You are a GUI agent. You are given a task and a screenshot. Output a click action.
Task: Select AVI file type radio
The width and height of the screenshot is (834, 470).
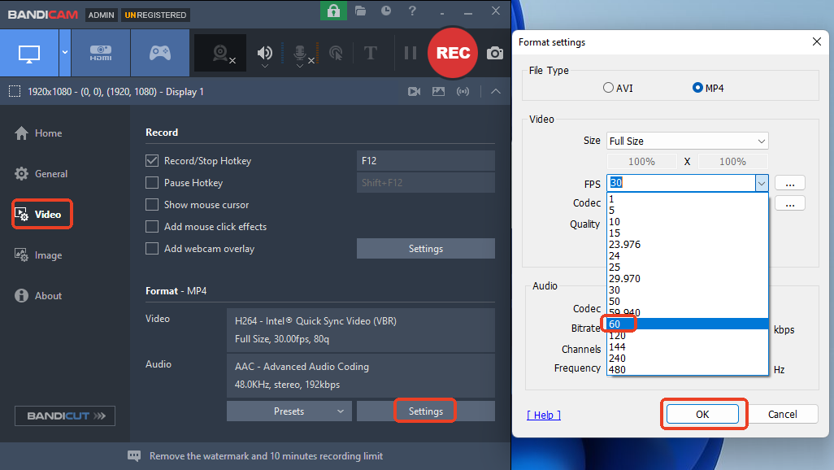[609, 88]
